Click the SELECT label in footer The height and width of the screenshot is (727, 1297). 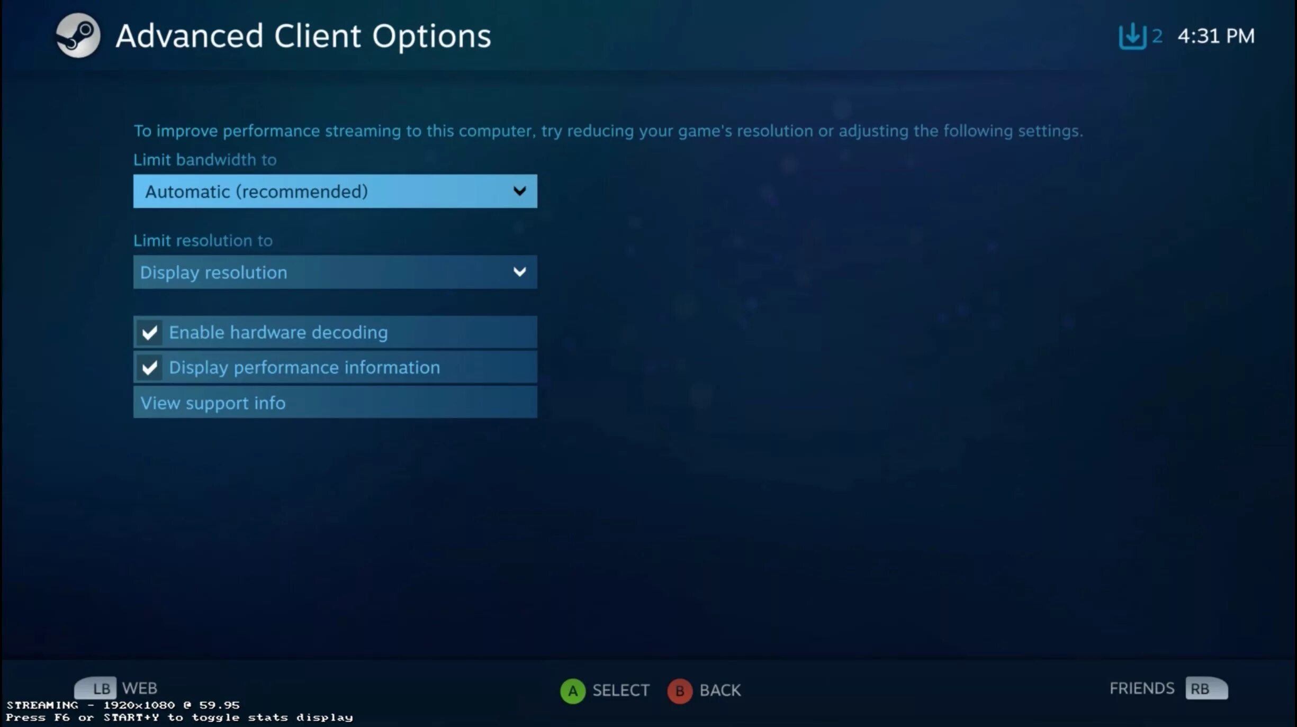(620, 690)
